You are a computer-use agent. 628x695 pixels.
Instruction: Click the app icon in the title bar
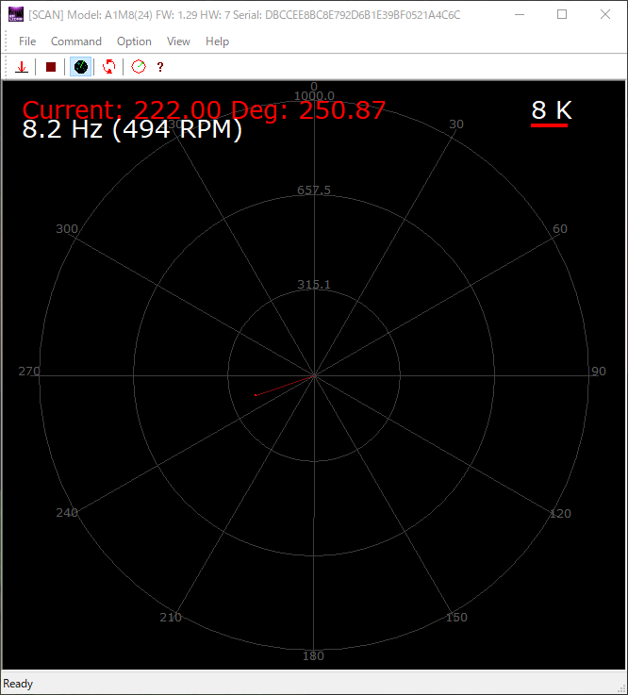click(15, 15)
